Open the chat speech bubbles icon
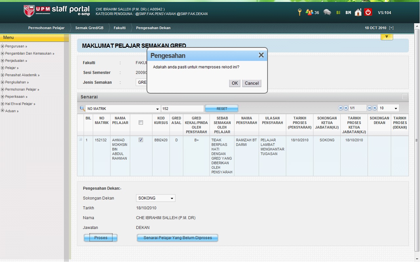420x262 pixels. click(327, 12)
